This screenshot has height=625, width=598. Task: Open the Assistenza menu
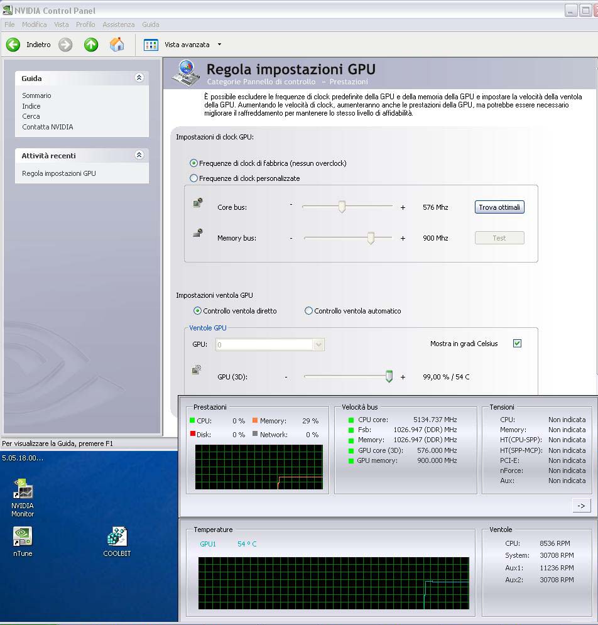tap(118, 24)
